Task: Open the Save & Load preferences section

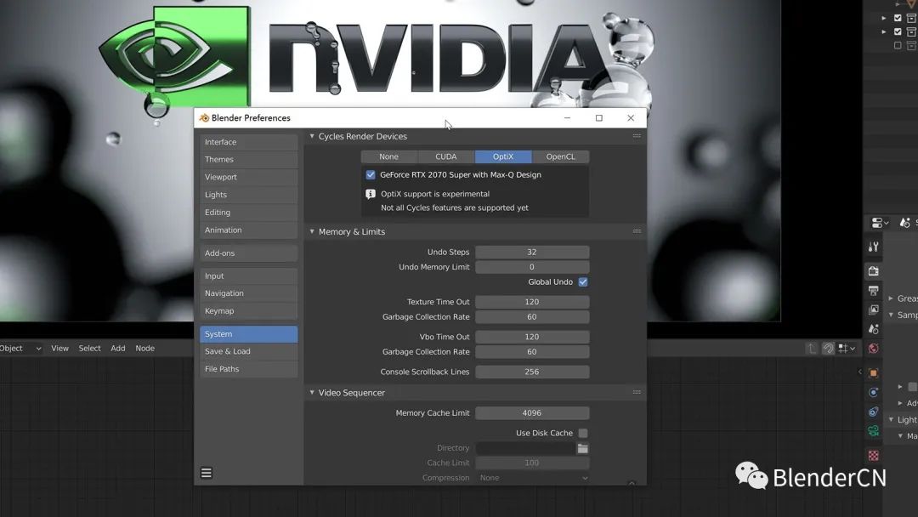Action: click(x=248, y=351)
